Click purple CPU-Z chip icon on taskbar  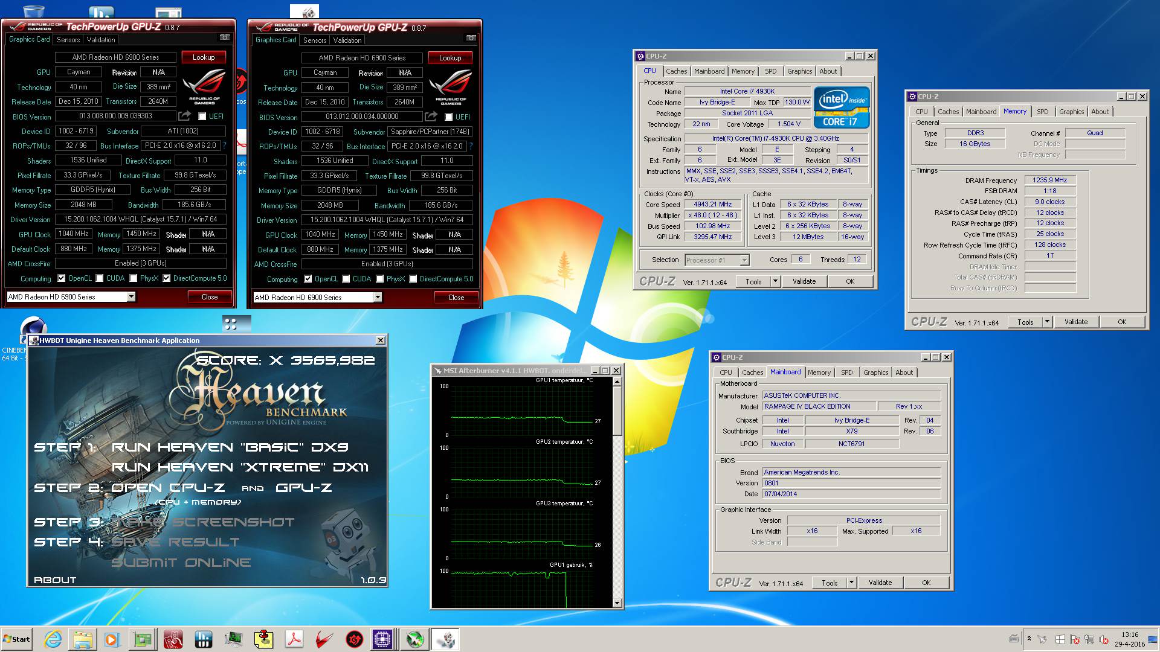(x=382, y=639)
